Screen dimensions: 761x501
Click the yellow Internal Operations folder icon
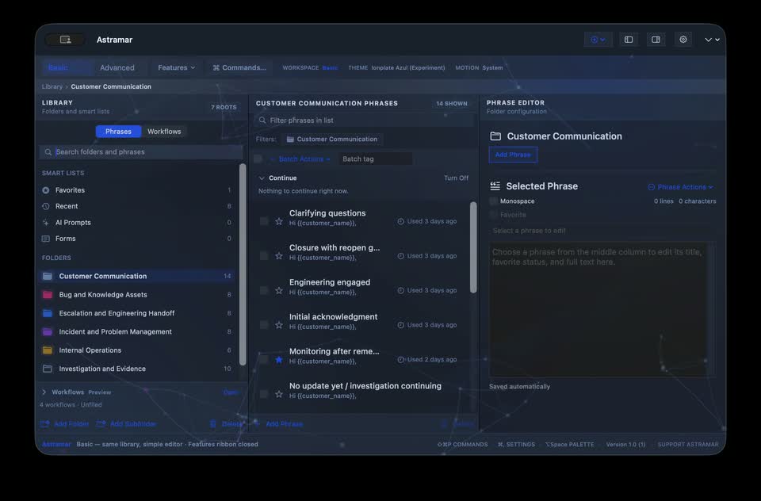[48, 350]
